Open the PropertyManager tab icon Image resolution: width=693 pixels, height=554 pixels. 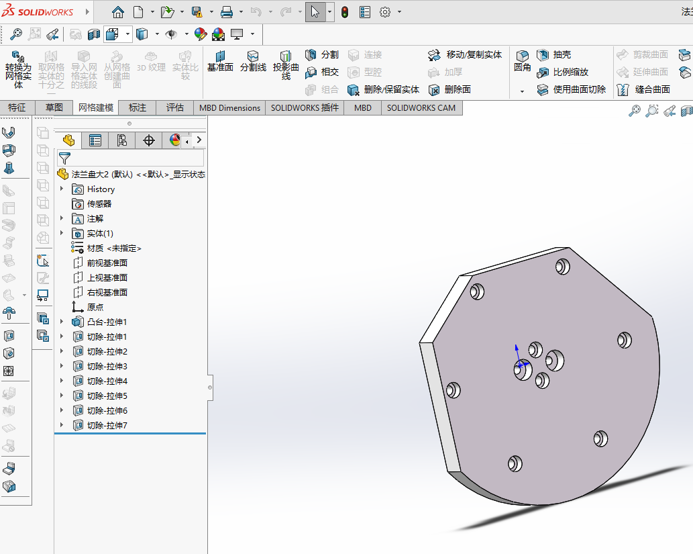click(x=95, y=140)
